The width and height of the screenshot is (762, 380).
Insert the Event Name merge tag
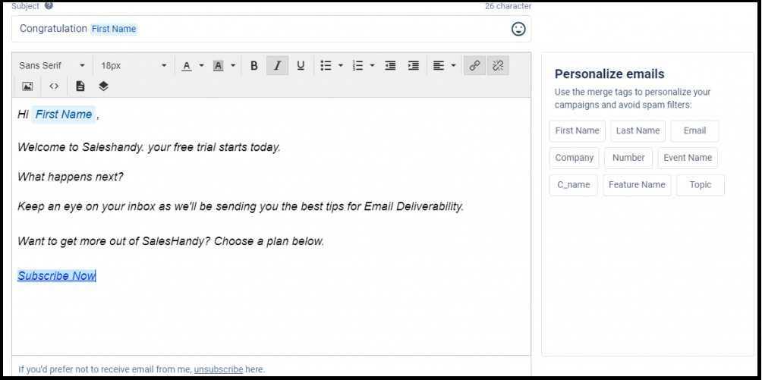tap(688, 158)
